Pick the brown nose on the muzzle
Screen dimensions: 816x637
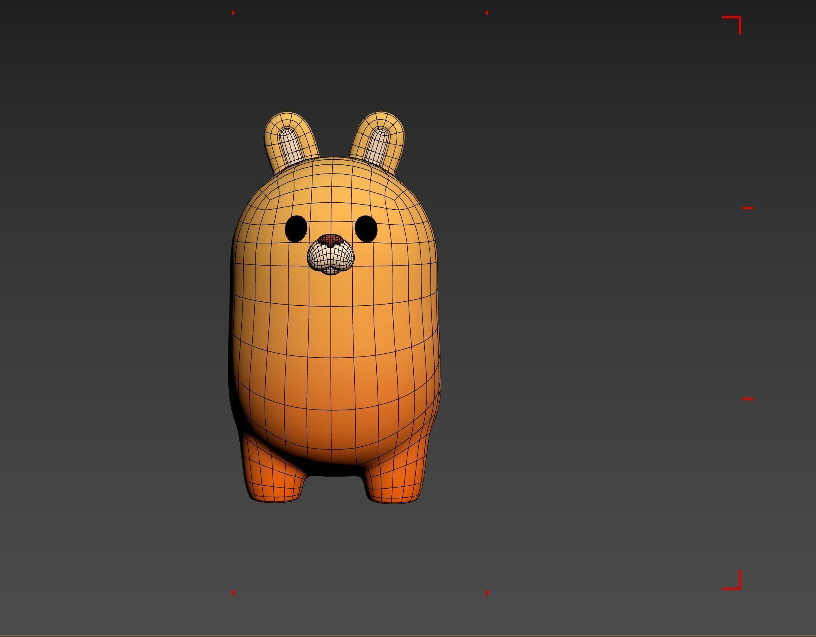coord(331,240)
